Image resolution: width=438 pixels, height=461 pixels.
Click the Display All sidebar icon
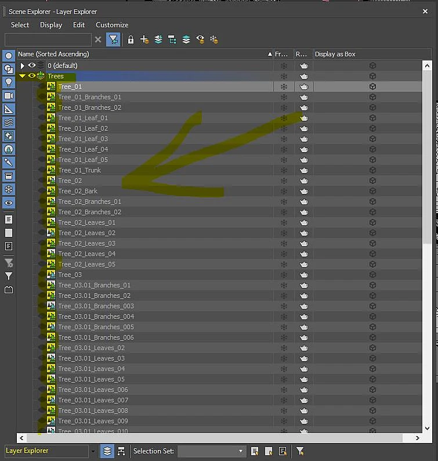coord(9,219)
